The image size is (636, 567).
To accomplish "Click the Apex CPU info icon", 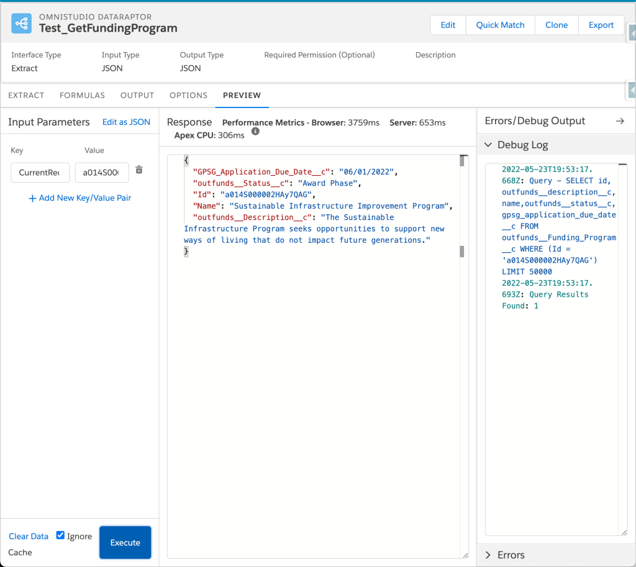I will pos(255,132).
